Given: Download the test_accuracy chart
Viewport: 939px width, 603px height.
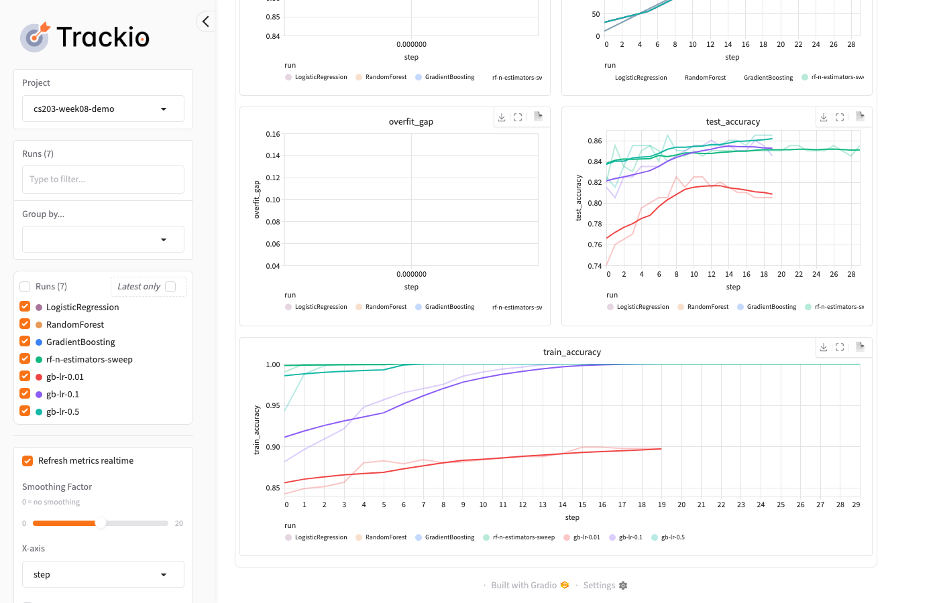Looking at the screenshot, I should (824, 117).
